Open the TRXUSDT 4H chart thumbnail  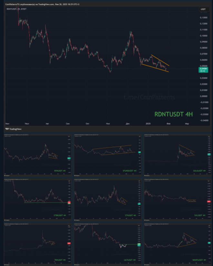pos(37,244)
